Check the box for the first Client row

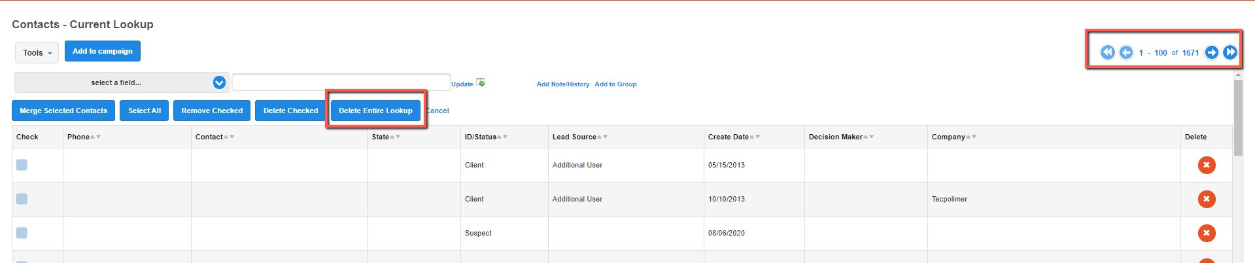[22, 165]
